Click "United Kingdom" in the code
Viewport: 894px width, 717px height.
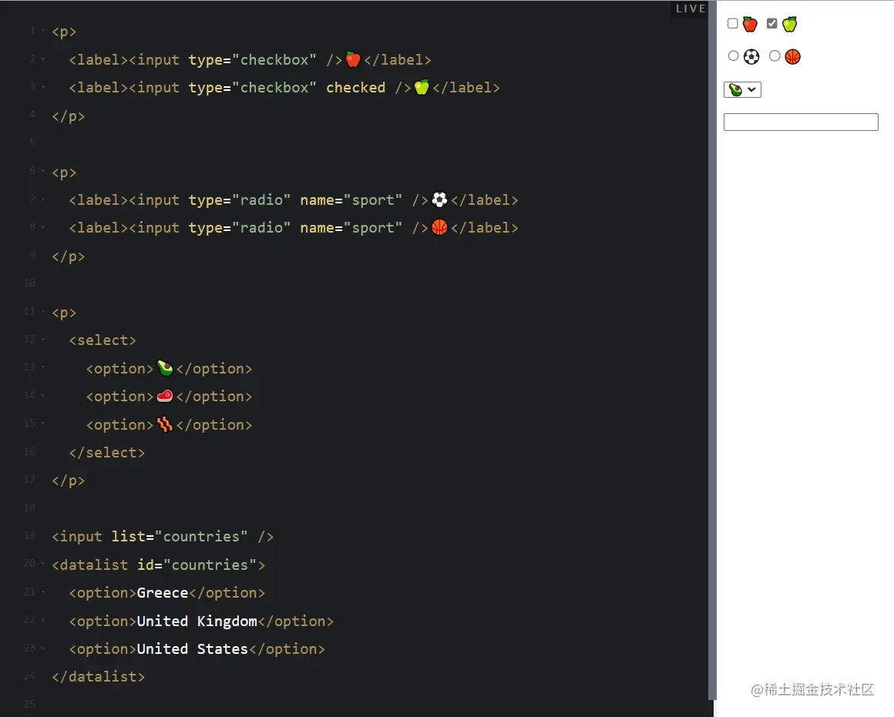tap(197, 622)
